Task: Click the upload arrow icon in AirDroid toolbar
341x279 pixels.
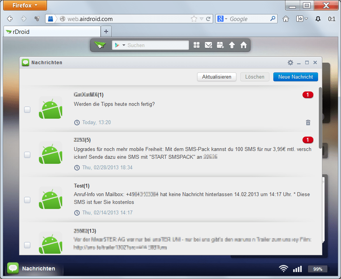Action: click(232, 45)
